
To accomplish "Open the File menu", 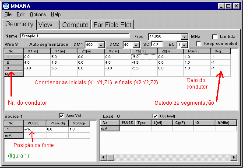I will pos(8,14).
